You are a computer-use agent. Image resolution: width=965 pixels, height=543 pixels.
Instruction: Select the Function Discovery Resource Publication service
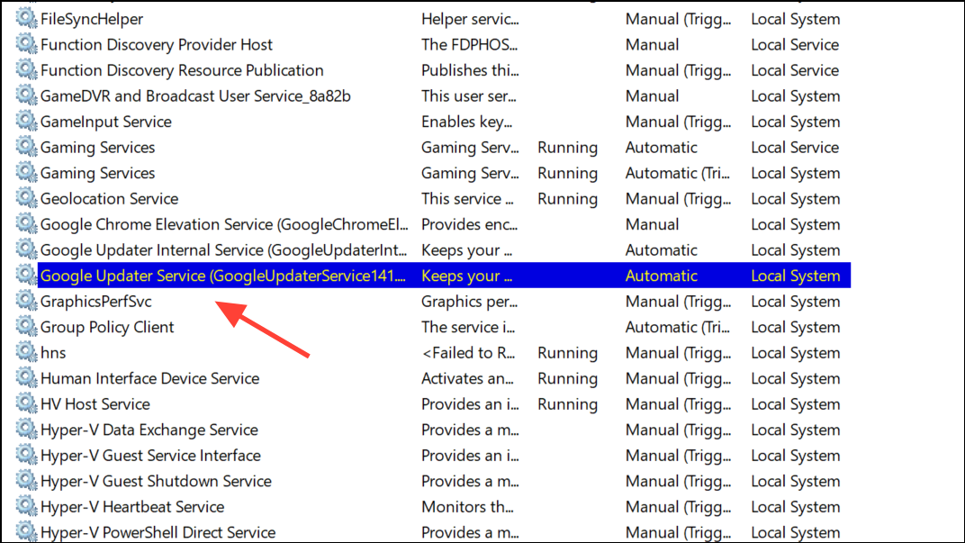182,70
